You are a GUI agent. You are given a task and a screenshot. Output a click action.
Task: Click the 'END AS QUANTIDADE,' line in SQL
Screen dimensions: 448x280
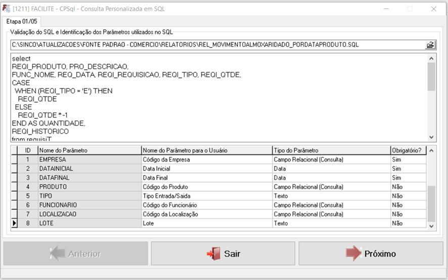49,123
